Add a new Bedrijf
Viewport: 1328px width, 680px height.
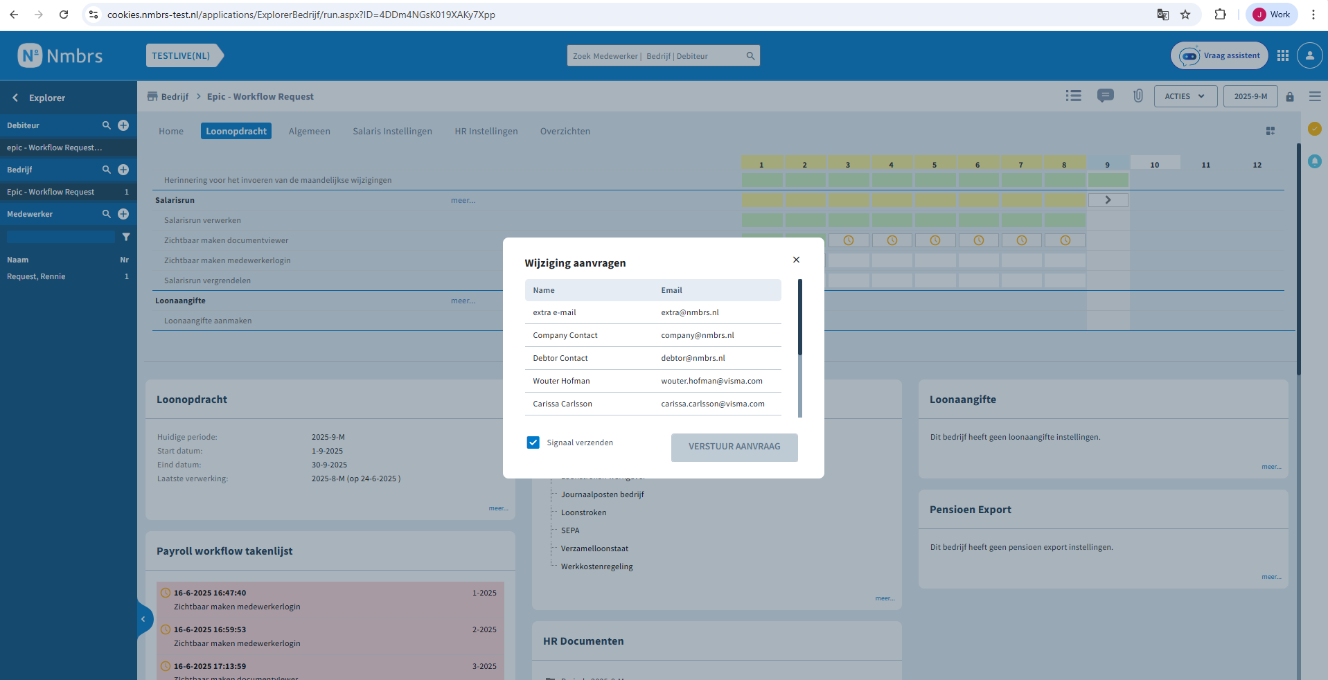pos(123,170)
